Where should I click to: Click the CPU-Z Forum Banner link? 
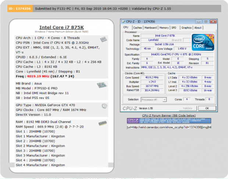coord(169,115)
